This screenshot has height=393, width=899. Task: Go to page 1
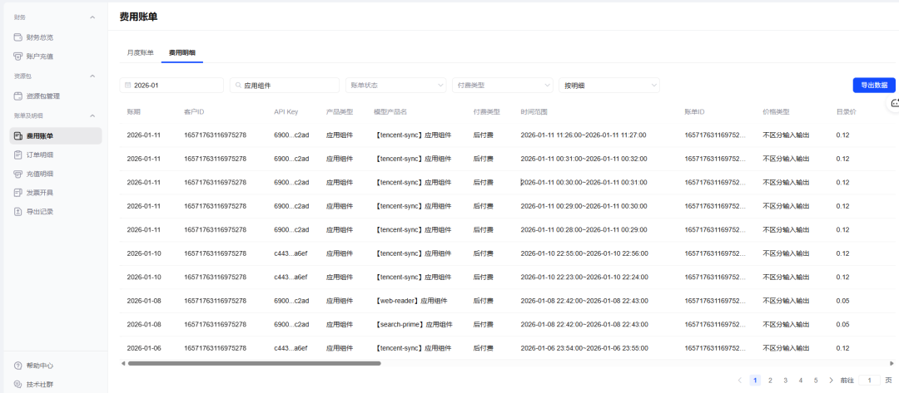[x=755, y=381]
